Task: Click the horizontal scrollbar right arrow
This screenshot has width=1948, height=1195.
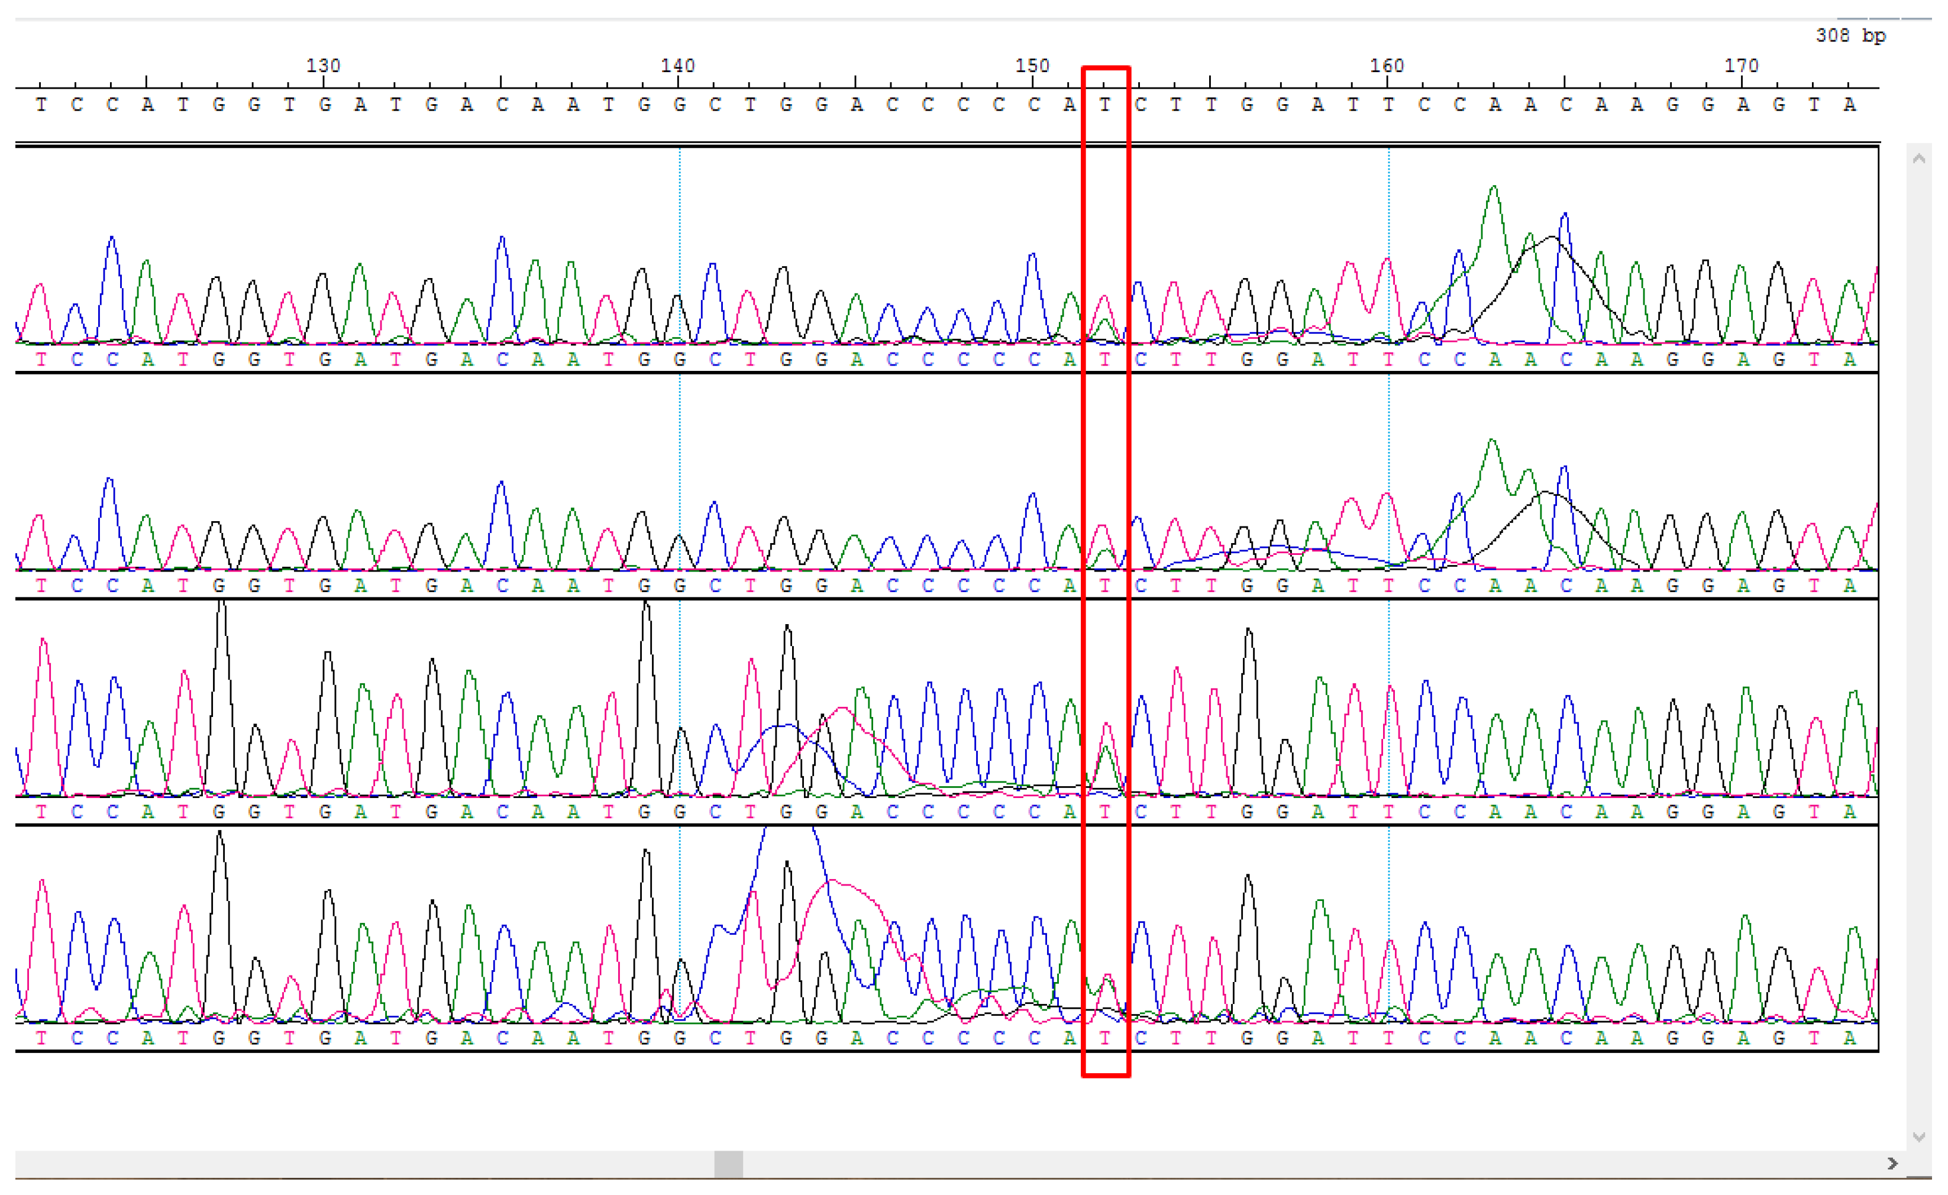Action: (1892, 1164)
